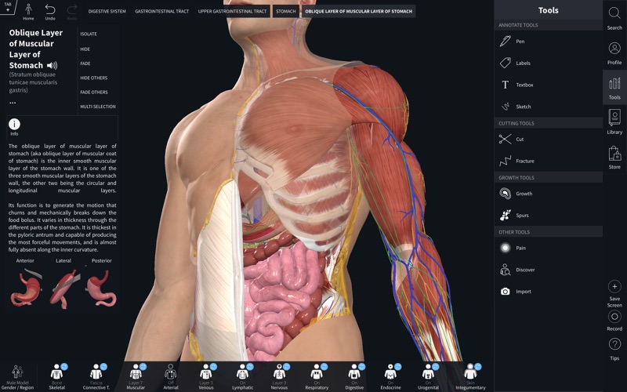Undo the last action

pyautogui.click(x=50, y=11)
